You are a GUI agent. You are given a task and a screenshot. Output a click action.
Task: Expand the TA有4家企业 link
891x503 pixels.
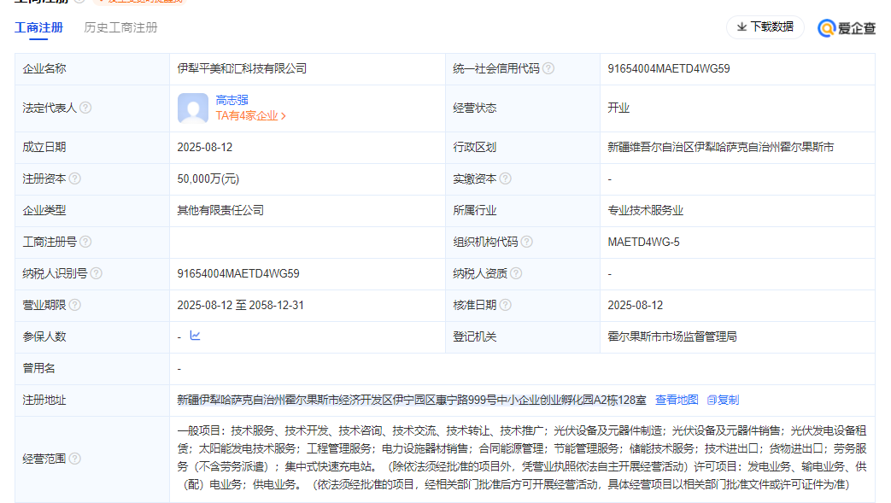click(250, 116)
